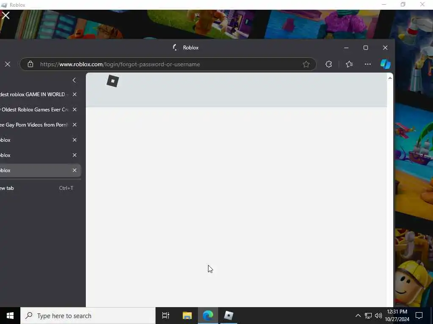Open Task View on the taskbar
Viewport: 433px width, 324px height.
(x=166, y=316)
